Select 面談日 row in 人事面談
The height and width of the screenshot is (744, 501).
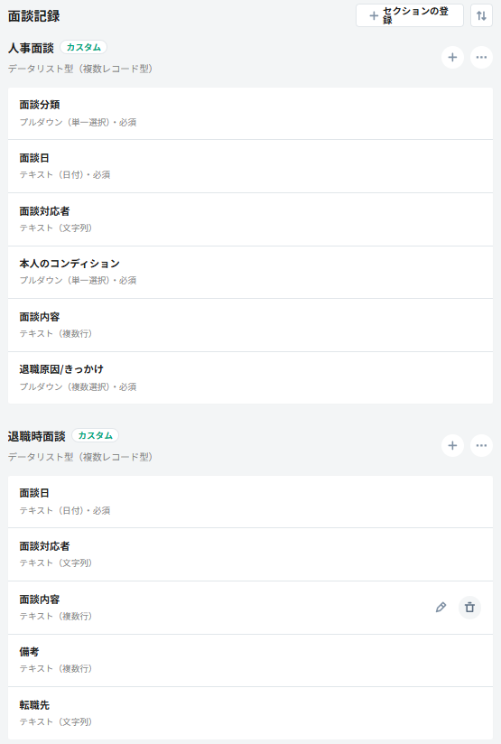(251, 166)
